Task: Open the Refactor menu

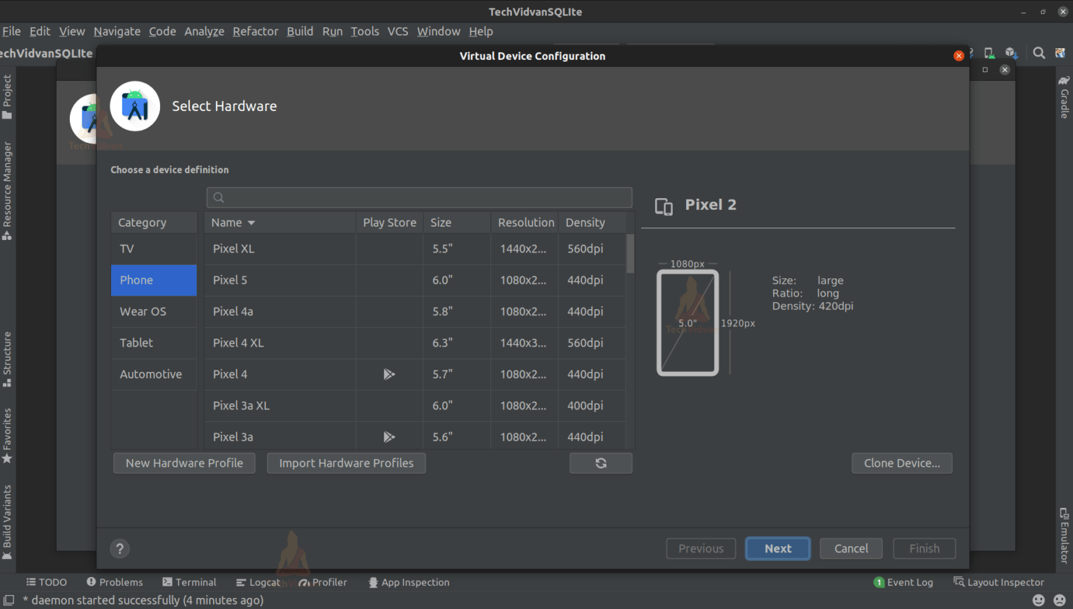Action: click(255, 31)
